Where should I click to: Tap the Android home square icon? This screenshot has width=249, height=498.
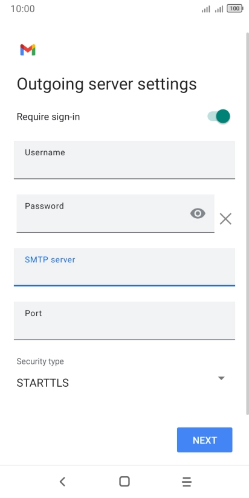[x=124, y=482]
